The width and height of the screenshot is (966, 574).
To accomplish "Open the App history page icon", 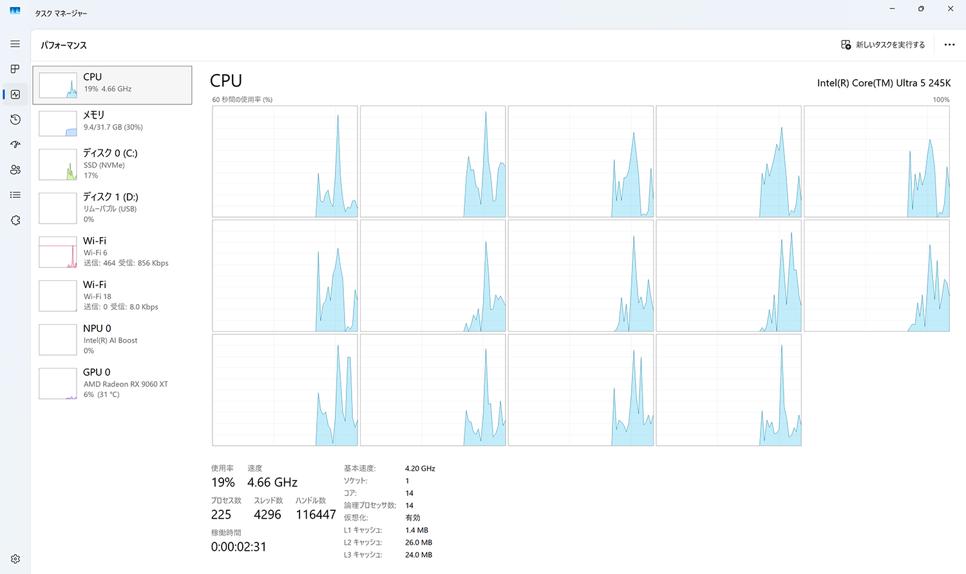I will (x=15, y=119).
